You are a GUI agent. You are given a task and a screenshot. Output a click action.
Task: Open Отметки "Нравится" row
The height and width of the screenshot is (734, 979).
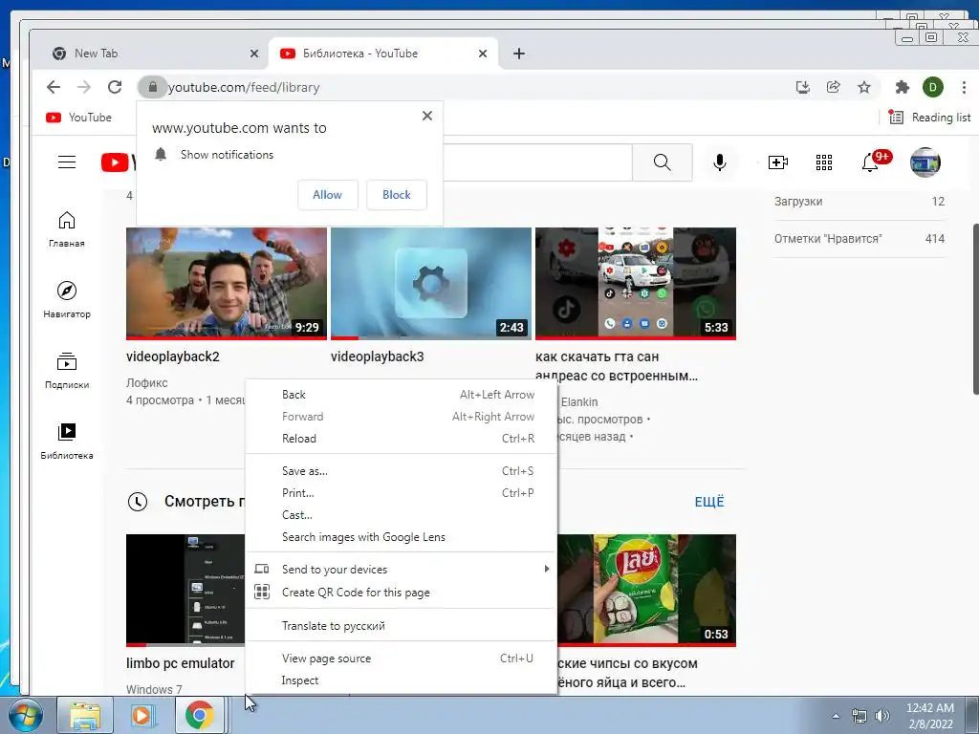pyautogui.click(x=859, y=238)
